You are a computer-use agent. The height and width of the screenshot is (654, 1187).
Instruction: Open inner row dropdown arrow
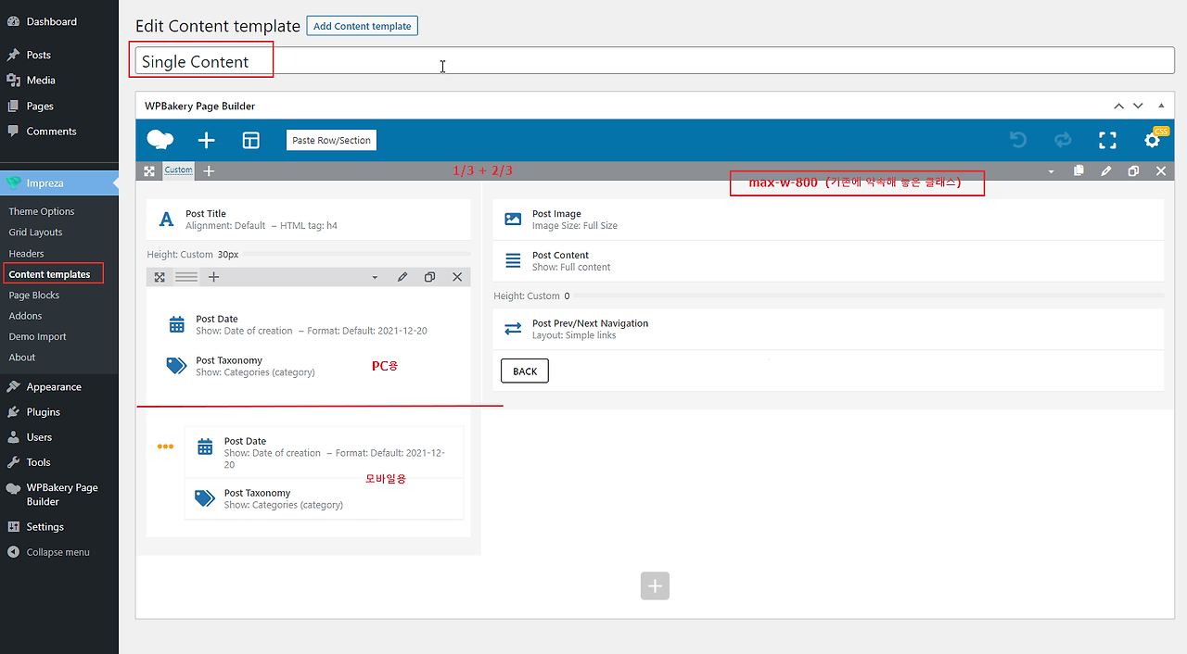click(375, 277)
